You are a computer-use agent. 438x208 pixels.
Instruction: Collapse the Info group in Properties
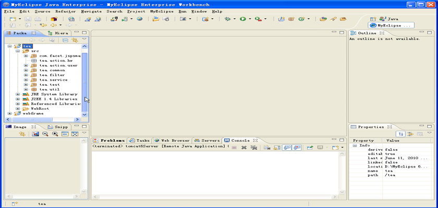pyautogui.click(x=355, y=146)
